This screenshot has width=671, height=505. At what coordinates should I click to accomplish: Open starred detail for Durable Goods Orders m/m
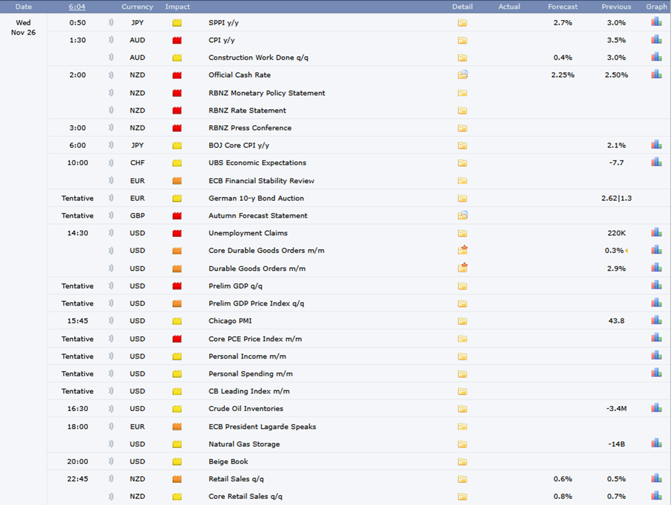[x=462, y=268]
